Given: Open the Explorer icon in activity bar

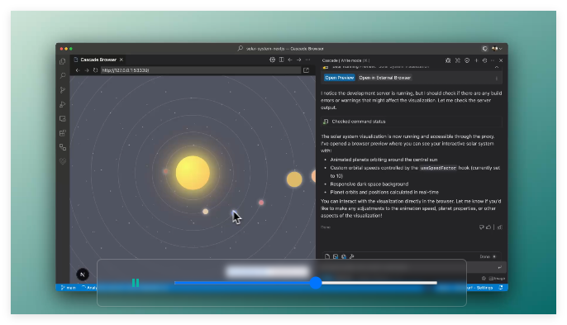Looking at the screenshot, I should [63, 61].
